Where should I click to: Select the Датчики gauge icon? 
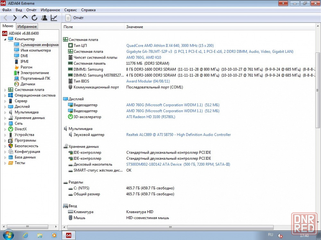(17, 84)
